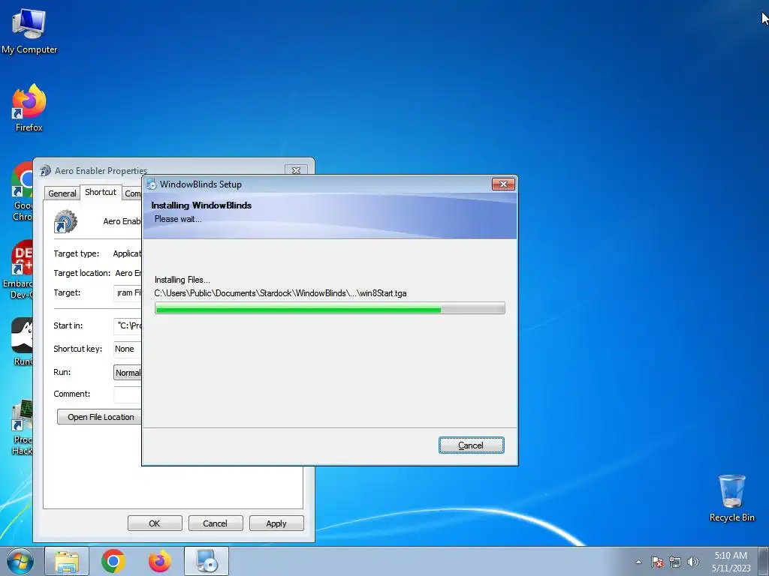
Task: Launch Firefox from the taskbar
Action: [160, 561]
